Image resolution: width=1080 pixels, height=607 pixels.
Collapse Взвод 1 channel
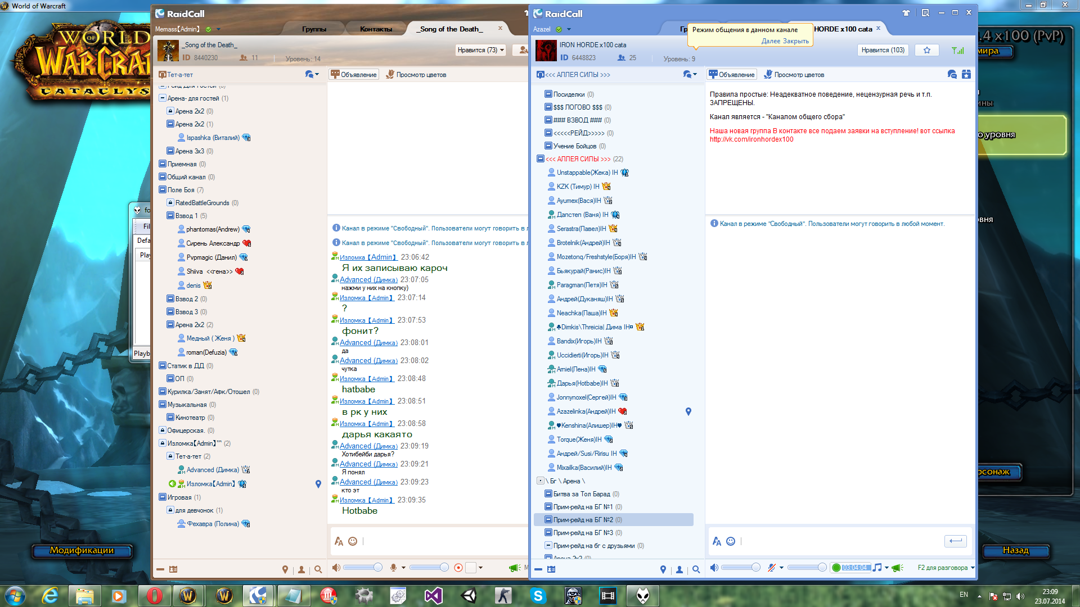point(170,216)
